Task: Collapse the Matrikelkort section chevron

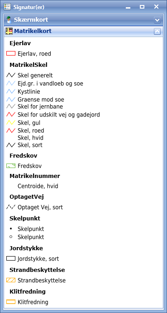Action: [x=157, y=31]
